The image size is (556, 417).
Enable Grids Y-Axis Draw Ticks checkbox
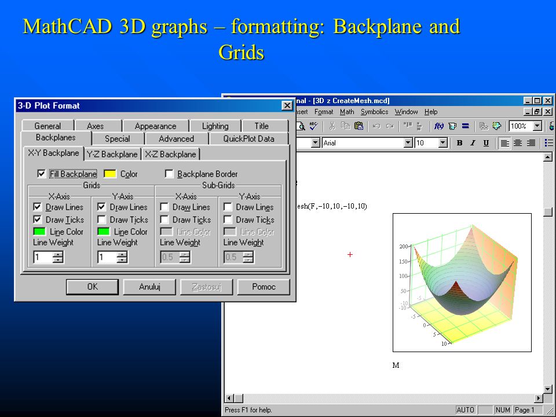(x=101, y=220)
